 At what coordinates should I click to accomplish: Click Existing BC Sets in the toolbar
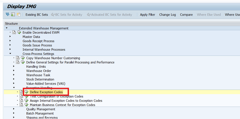click(x=37, y=15)
